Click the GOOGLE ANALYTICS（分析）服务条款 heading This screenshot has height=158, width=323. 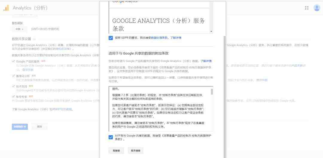[159, 24]
